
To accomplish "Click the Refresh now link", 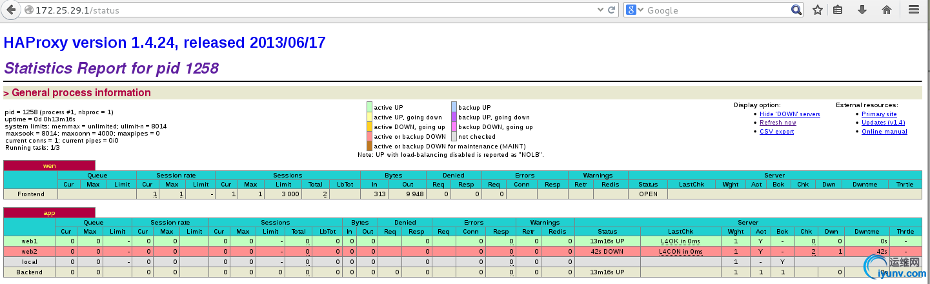I will pos(778,123).
